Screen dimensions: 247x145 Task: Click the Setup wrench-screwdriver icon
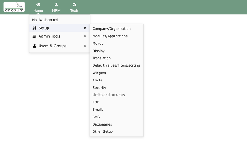[x=35, y=28]
